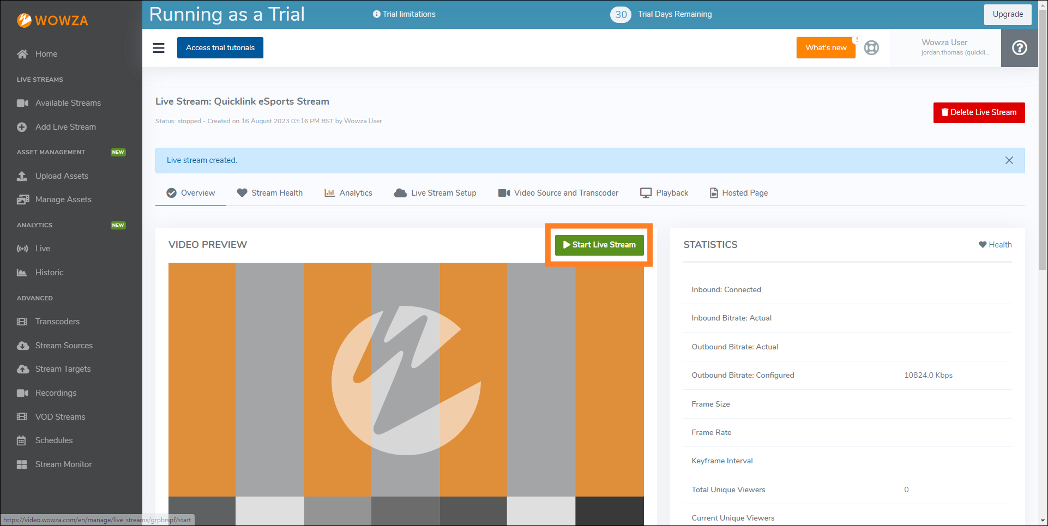Image resolution: width=1048 pixels, height=526 pixels.
Task: Click the question mark help icon
Action: [1019, 48]
